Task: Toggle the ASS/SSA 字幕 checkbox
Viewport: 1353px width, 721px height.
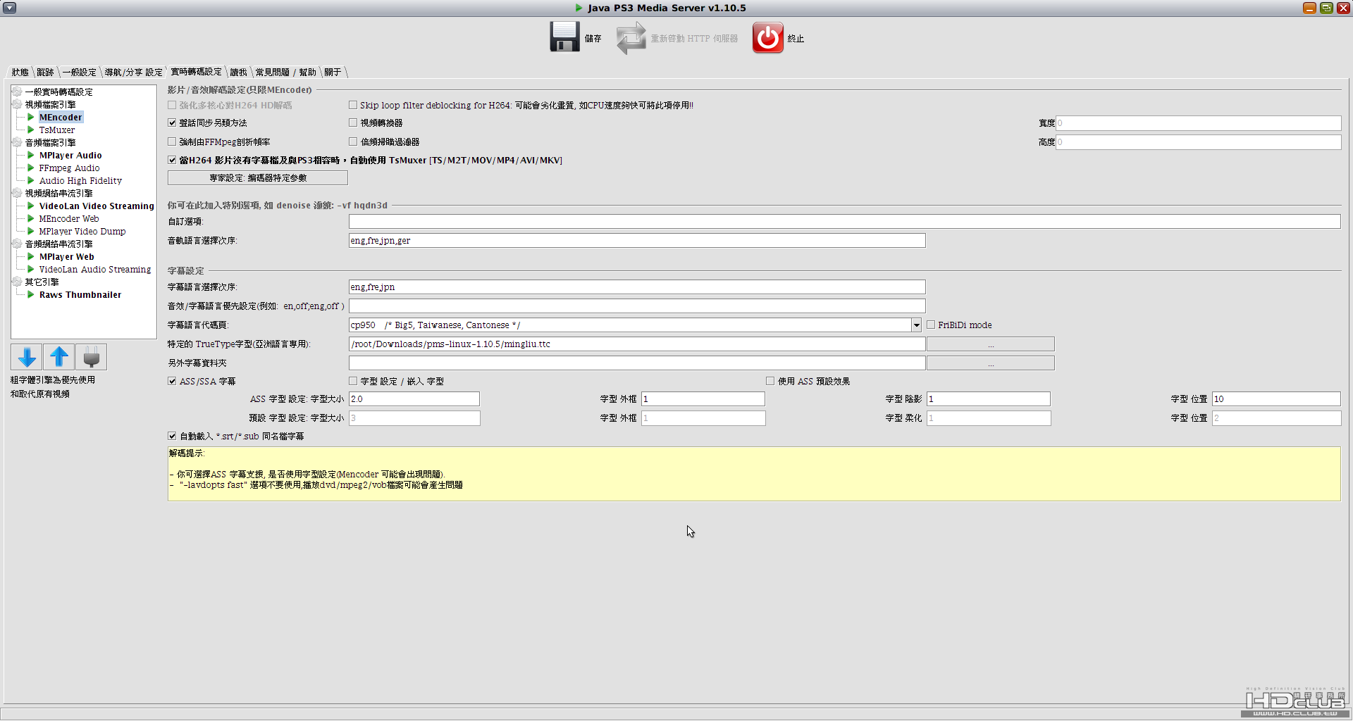Action: (x=172, y=381)
